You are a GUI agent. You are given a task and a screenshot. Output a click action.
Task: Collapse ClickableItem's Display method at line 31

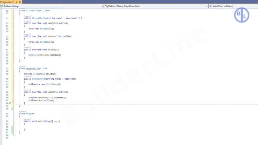[14, 50]
